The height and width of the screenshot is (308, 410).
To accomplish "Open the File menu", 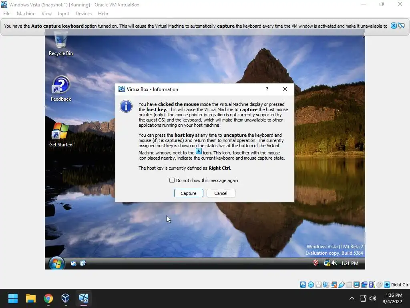I will click(7, 13).
